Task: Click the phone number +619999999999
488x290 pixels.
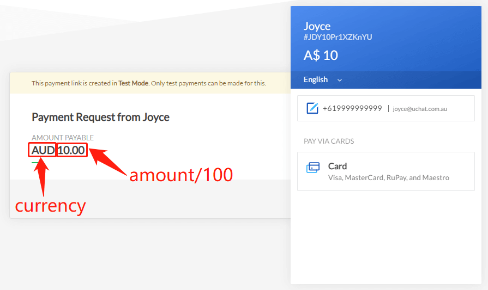Action: 352,108
